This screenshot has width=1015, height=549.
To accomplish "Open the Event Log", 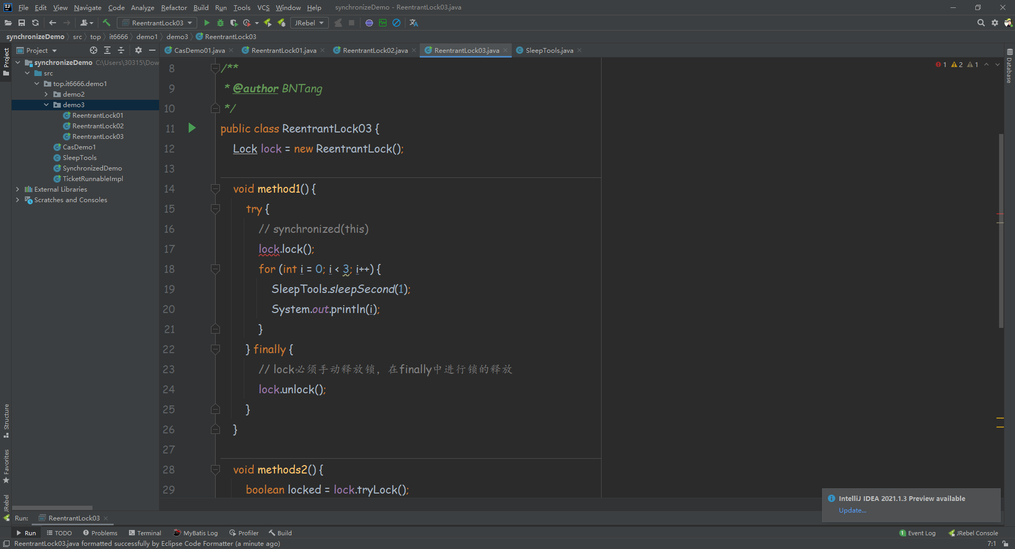I will pyautogui.click(x=918, y=533).
